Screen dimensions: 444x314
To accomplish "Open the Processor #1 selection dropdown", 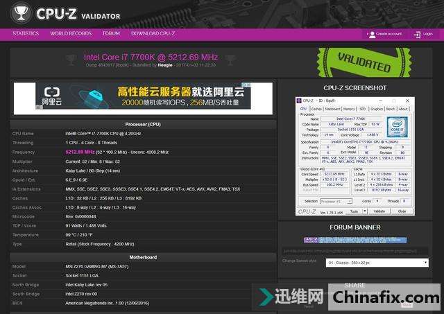I will coord(336,202).
